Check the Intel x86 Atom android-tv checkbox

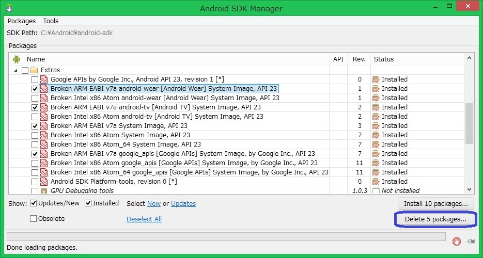coord(35,117)
